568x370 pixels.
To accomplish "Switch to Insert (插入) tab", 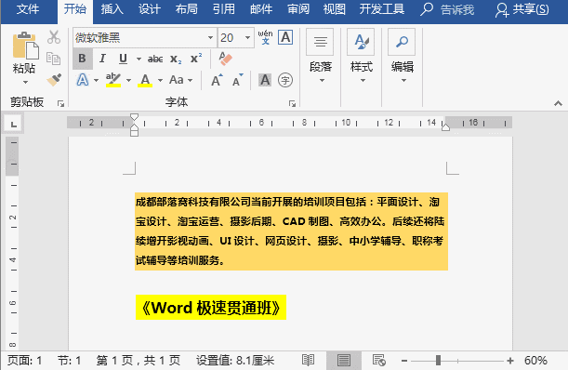I will point(112,9).
